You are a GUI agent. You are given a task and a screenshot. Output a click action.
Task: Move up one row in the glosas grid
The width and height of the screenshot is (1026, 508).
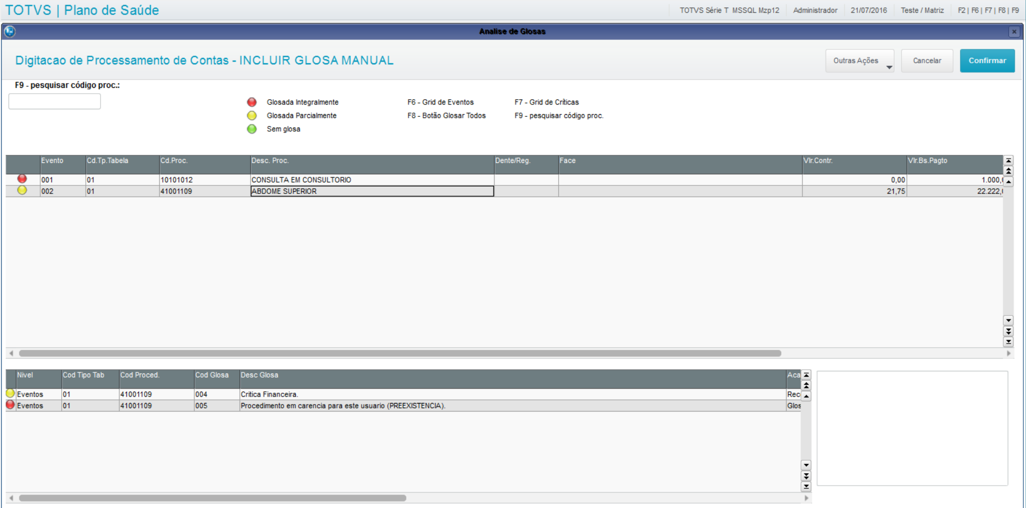click(806, 396)
